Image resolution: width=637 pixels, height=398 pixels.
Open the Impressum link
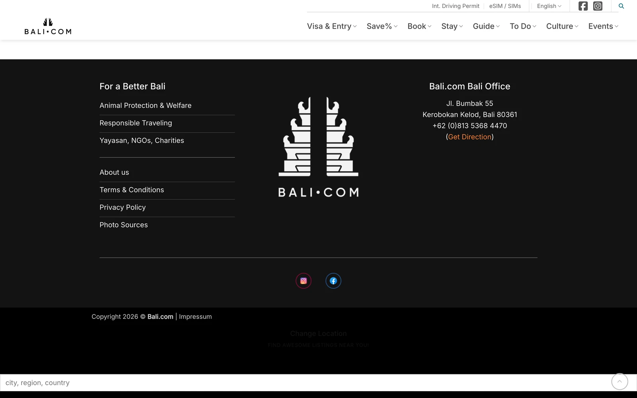(195, 317)
